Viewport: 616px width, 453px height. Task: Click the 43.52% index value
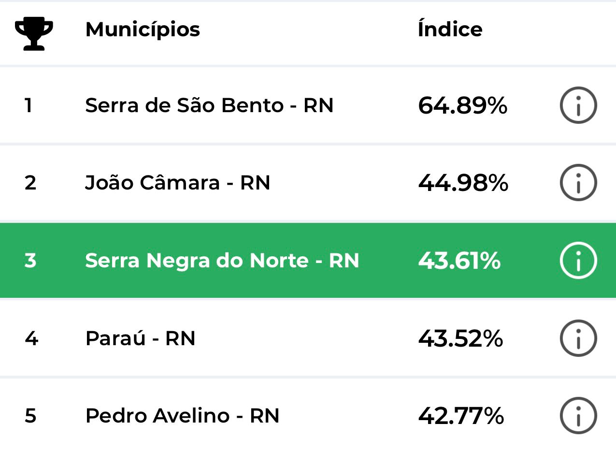point(460,338)
